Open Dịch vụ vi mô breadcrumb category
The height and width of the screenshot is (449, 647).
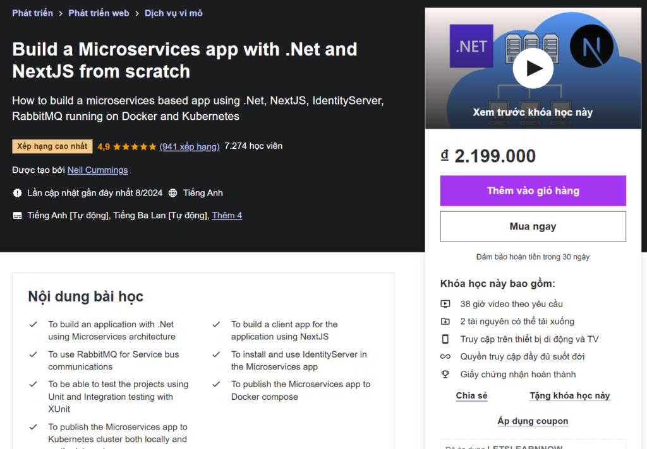(173, 13)
